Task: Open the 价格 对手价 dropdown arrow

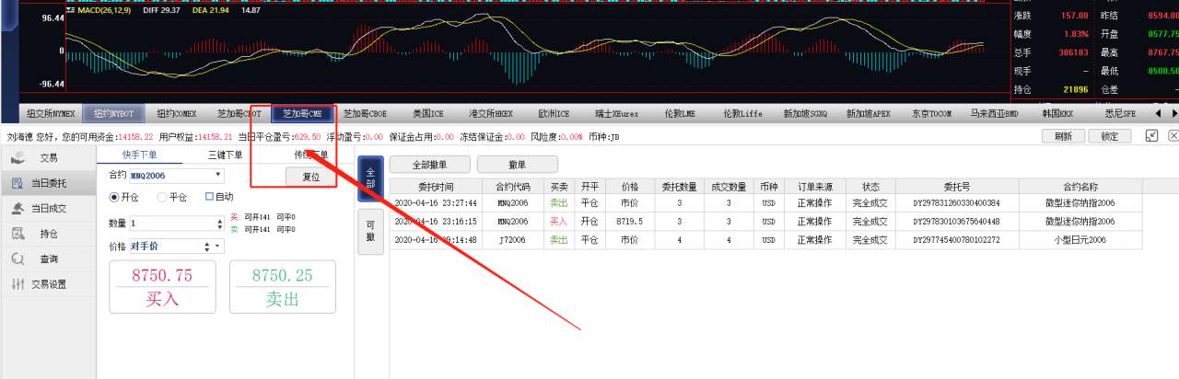Action: point(218,247)
